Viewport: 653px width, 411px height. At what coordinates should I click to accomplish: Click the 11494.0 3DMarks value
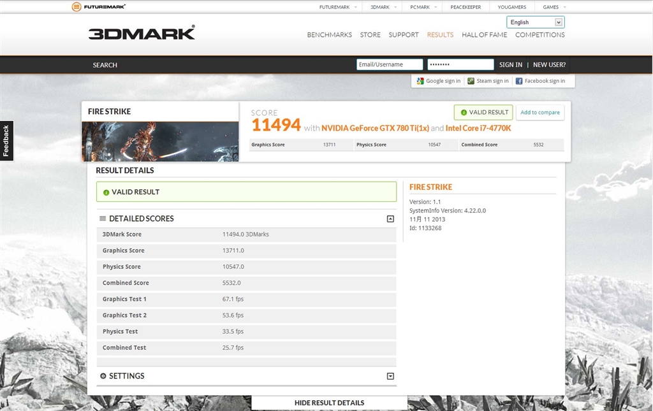tap(246, 234)
